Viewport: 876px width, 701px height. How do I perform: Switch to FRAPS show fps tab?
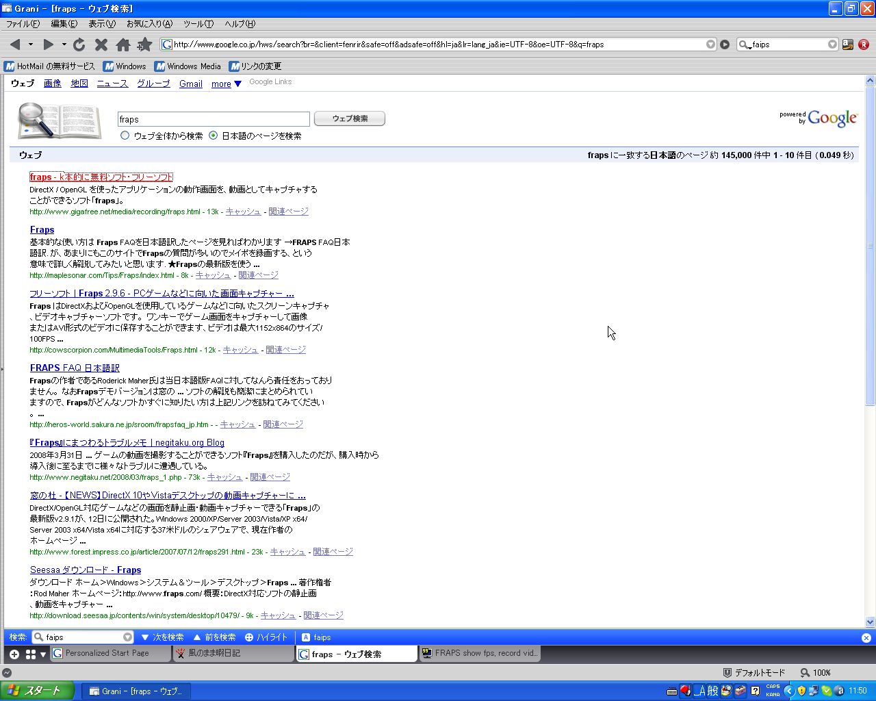[480, 654]
